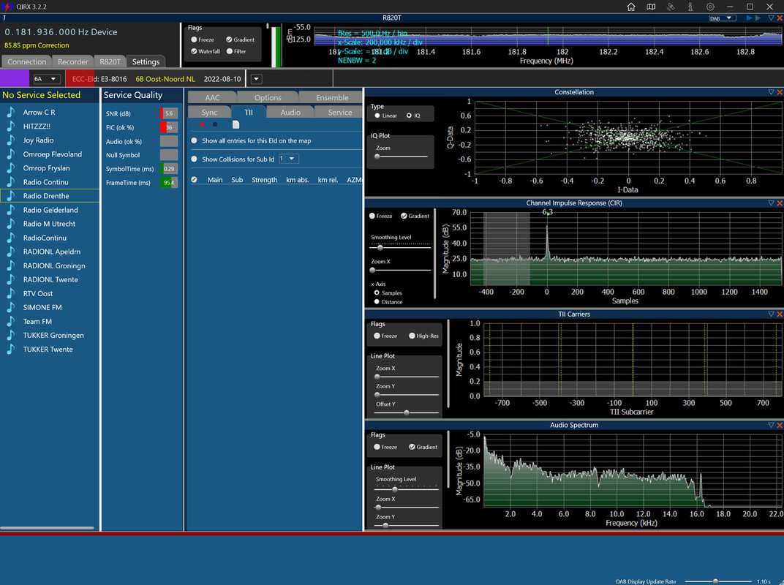Switch to the Recorder tab
This screenshot has height=585, width=784.
[x=72, y=61]
